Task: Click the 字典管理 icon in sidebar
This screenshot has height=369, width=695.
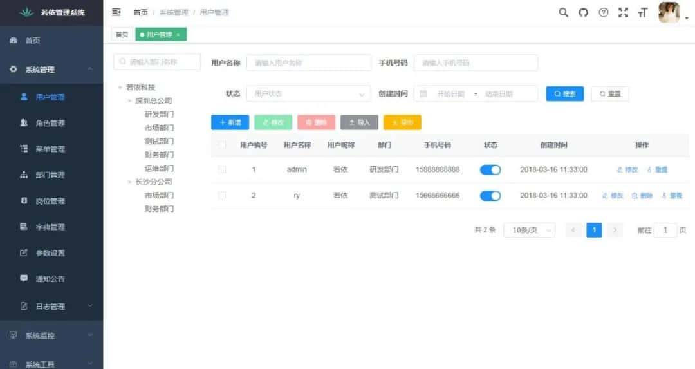Action: coord(24,227)
